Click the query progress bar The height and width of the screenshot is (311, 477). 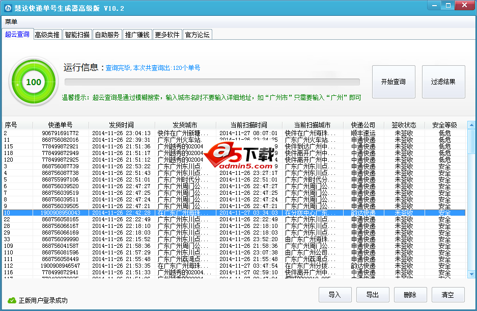(212, 82)
